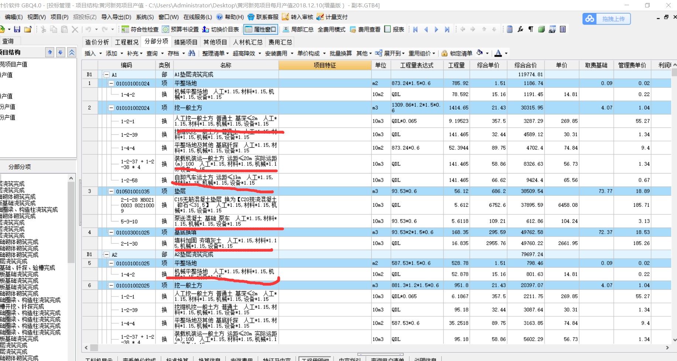Viewport: 677px width, 361px height.
Task: Select the 1-2-58 自卸汽车运土方 row
Action: [x=377, y=180]
